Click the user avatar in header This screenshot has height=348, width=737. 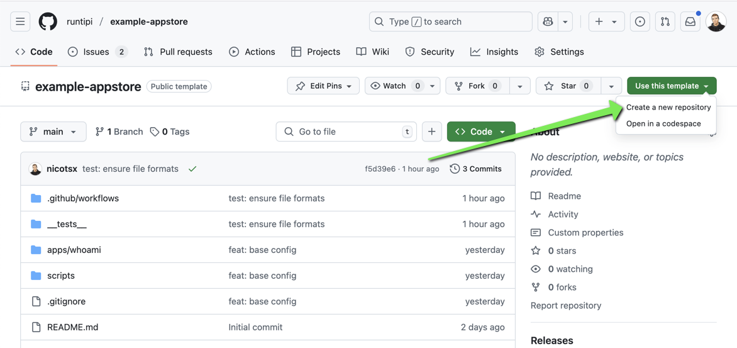pyautogui.click(x=716, y=21)
